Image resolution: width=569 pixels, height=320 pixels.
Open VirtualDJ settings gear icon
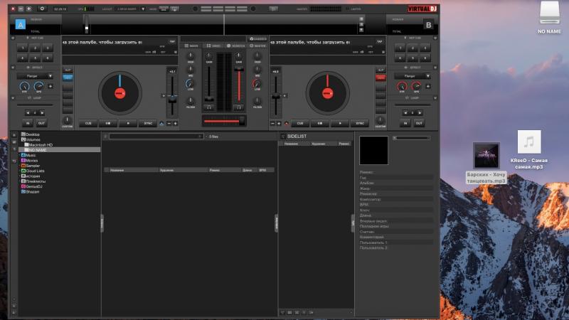coord(42,9)
